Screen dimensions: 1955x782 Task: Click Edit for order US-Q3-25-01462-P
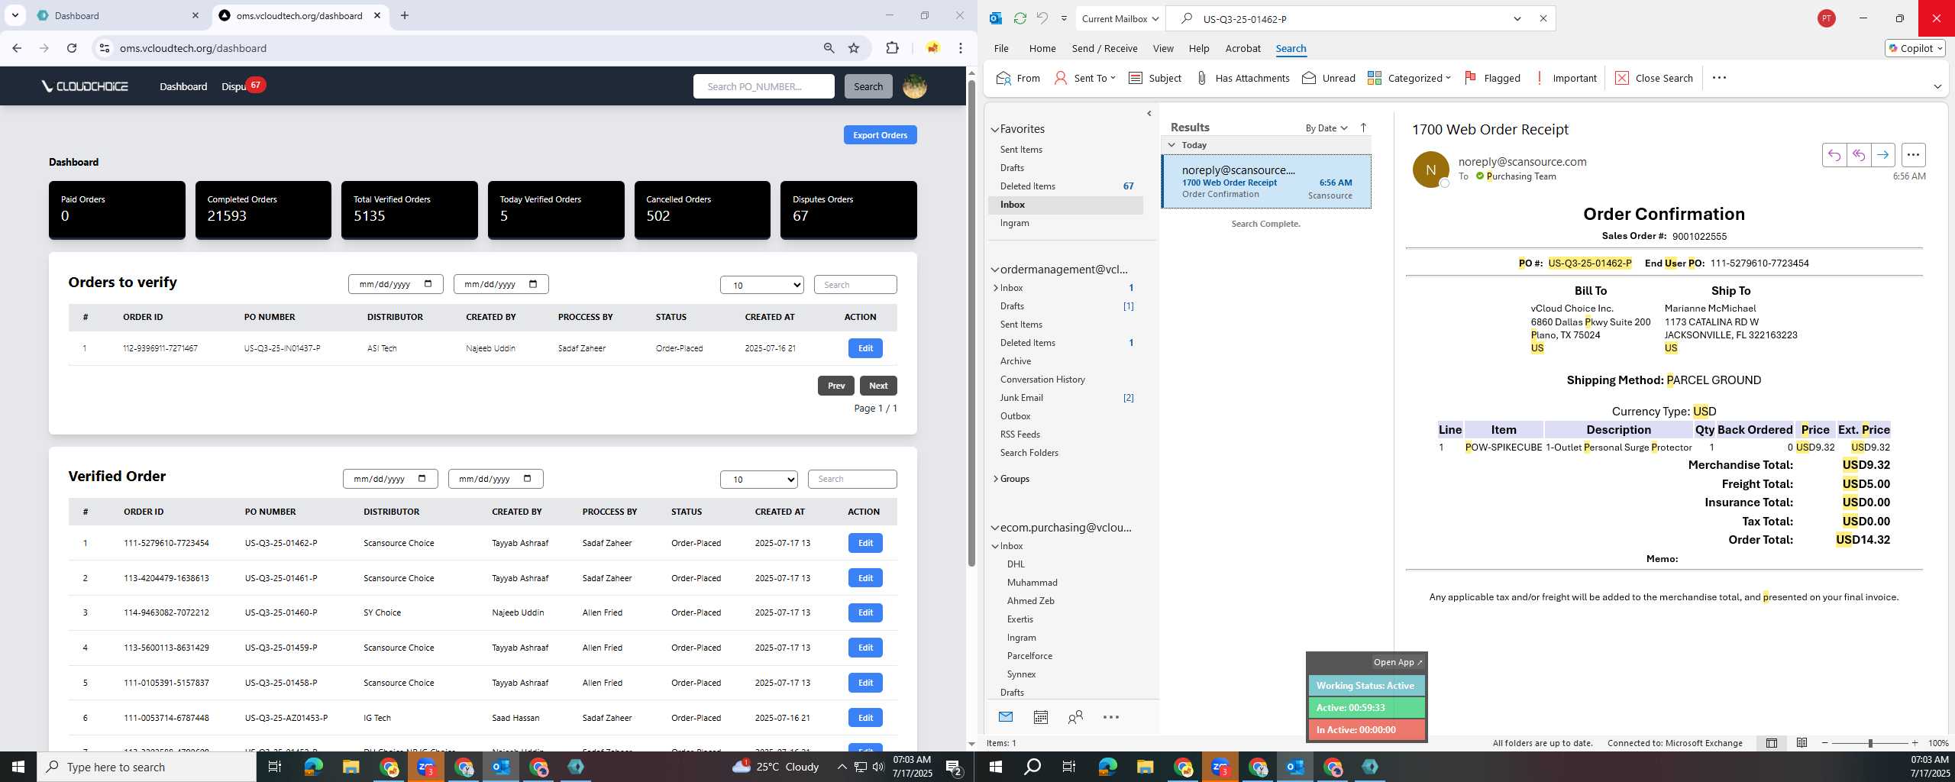(864, 543)
